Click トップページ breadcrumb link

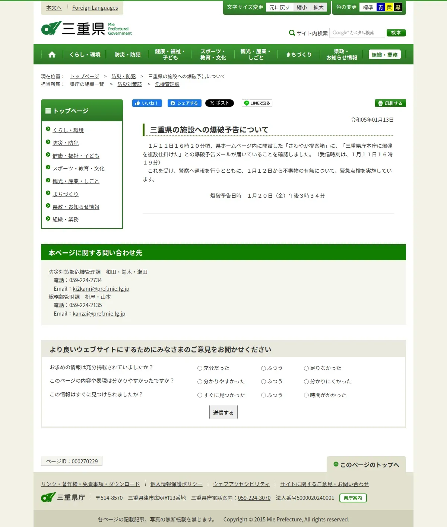click(x=85, y=76)
